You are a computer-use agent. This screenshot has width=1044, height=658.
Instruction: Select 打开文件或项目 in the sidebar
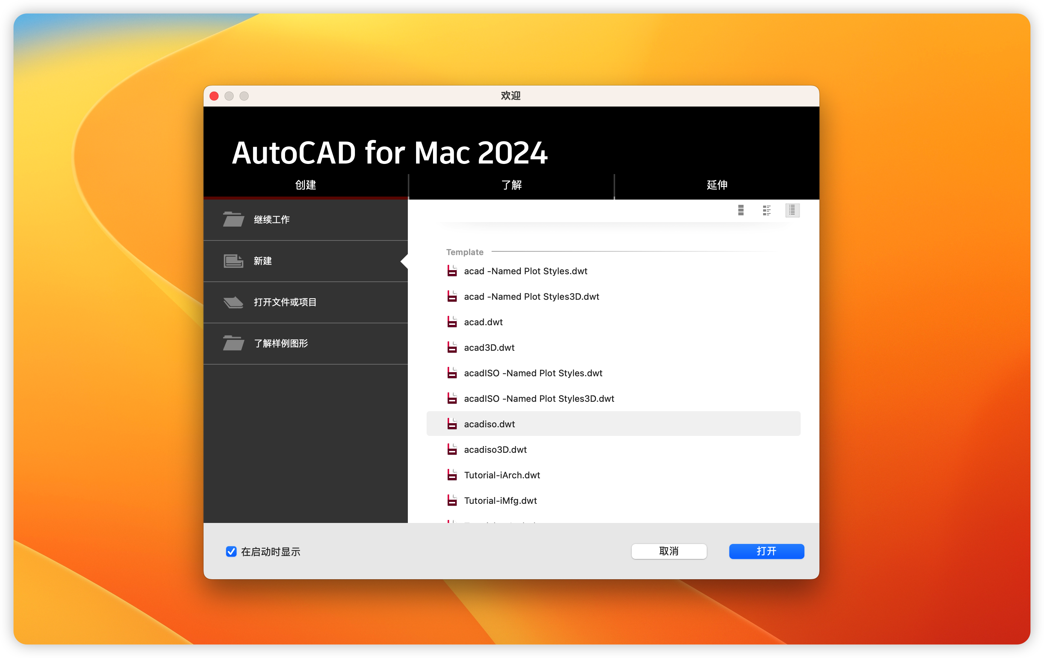tap(306, 302)
